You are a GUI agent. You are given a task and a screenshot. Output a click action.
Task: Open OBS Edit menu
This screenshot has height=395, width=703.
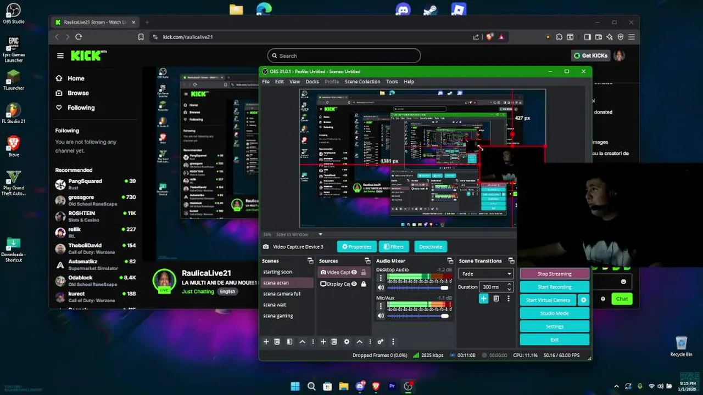click(280, 82)
